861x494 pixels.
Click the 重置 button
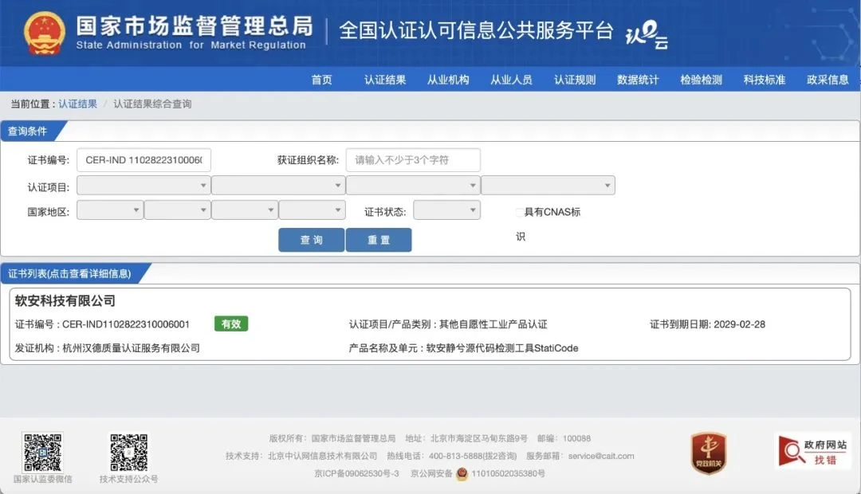point(379,240)
